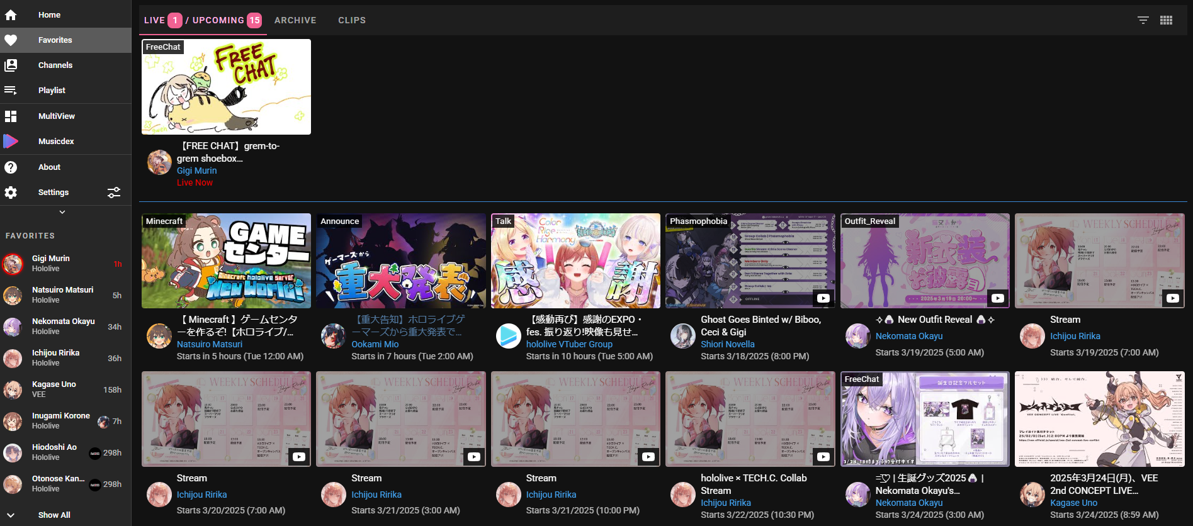Image resolution: width=1193 pixels, height=526 pixels.
Task: Open the Shiori Novella channel link
Action: click(727, 344)
